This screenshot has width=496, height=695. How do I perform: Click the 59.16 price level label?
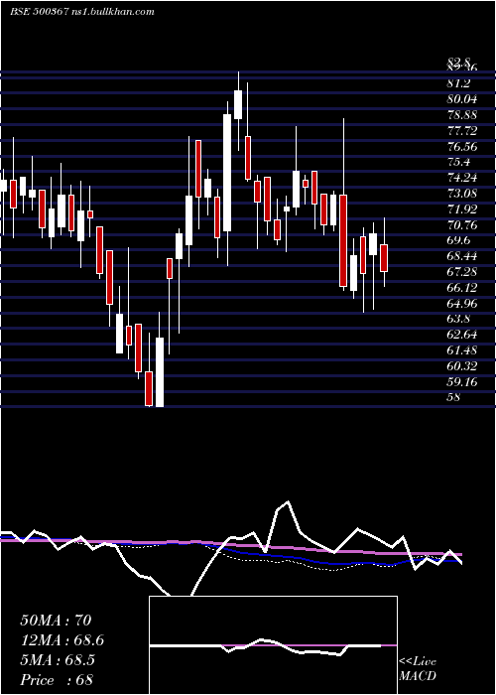pyautogui.click(x=462, y=382)
